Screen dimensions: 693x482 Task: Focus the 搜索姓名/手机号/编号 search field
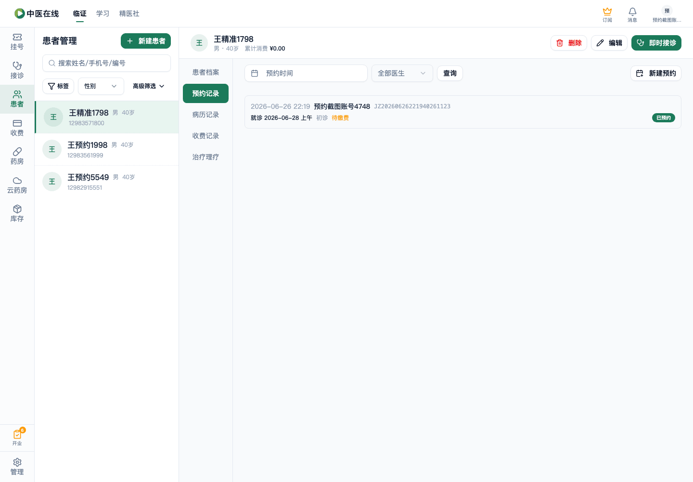(x=106, y=63)
